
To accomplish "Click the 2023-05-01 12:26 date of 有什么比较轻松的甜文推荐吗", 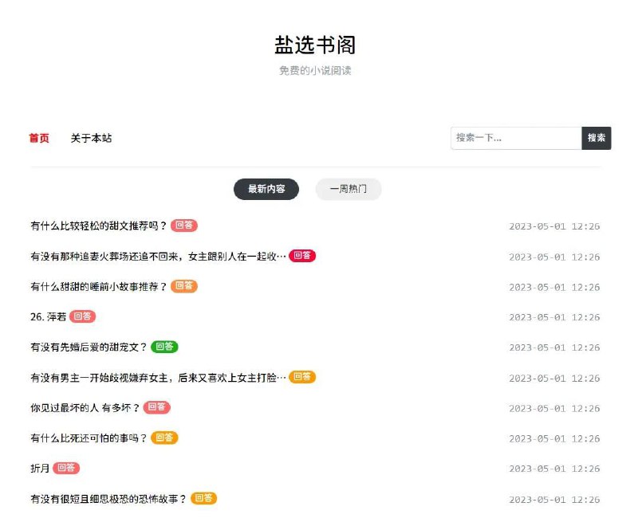I will click(554, 226).
